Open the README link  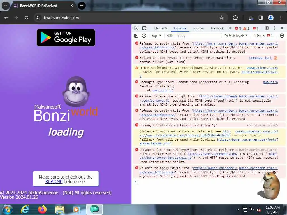click(54, 181)
